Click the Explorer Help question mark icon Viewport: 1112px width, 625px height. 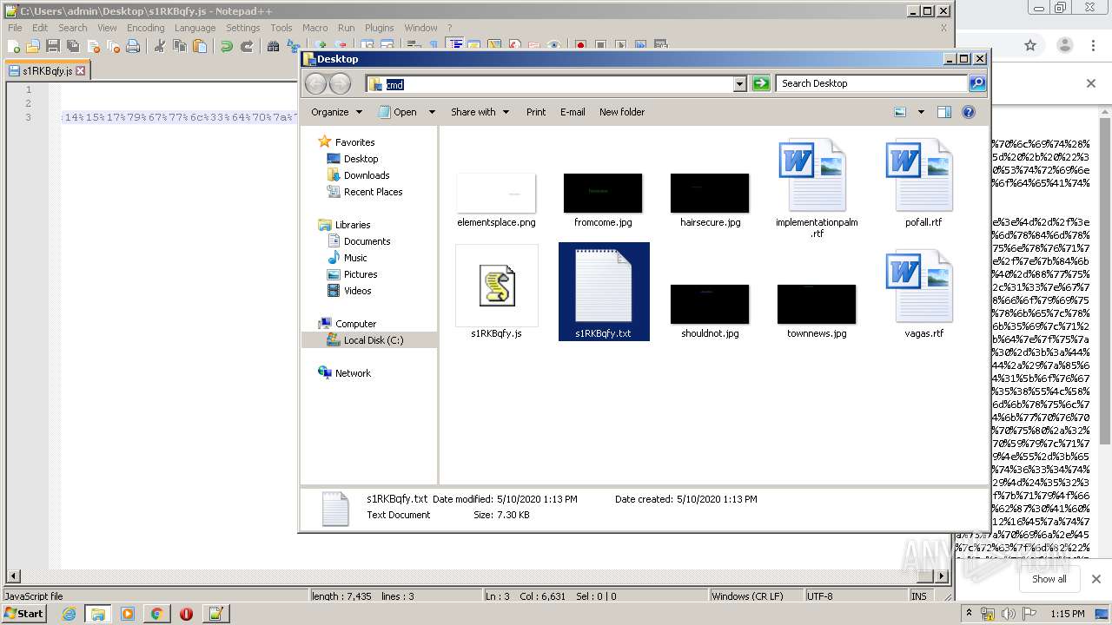click(969, 112)
